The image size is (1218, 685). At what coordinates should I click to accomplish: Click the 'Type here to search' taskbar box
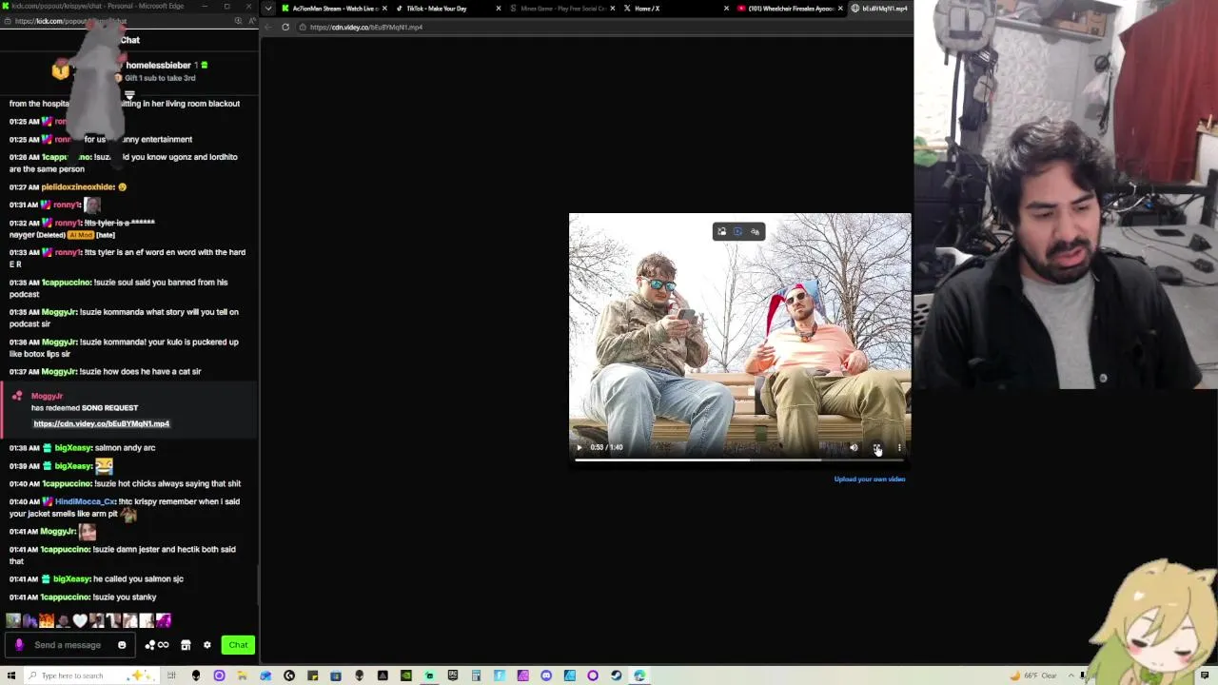[92, 675]
